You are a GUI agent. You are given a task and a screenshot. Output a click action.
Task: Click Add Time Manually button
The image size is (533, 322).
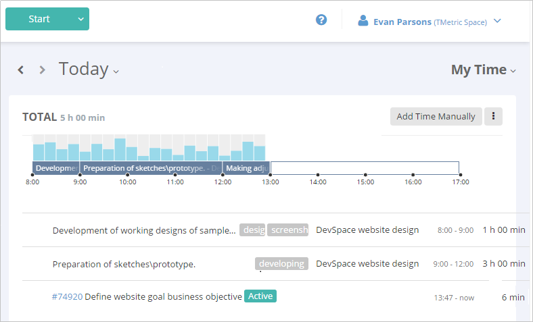pos(436,116)
